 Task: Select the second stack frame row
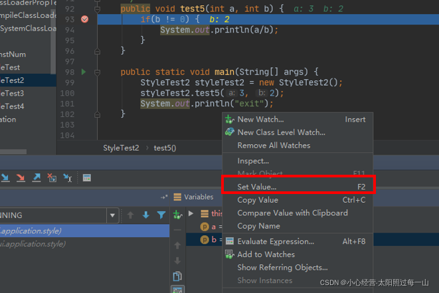coord(84,244)
